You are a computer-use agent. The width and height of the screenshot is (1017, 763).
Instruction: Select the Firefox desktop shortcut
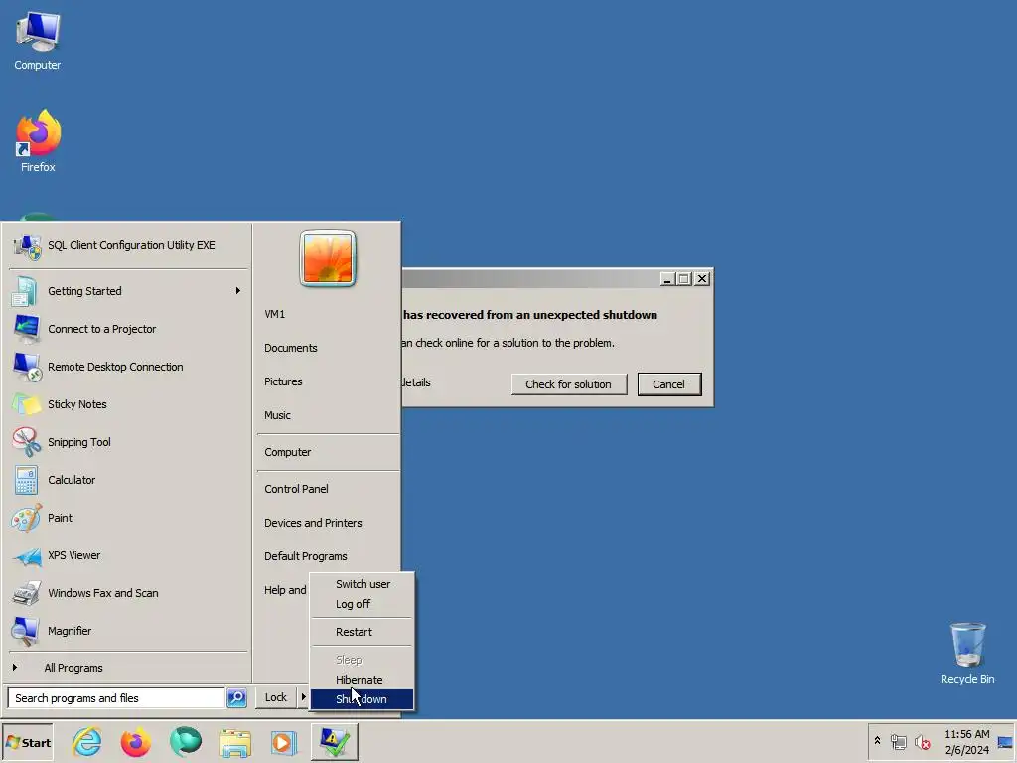tap(38, 141)
